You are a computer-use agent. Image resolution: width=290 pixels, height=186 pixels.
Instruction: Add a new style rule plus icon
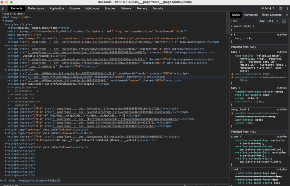278,21
